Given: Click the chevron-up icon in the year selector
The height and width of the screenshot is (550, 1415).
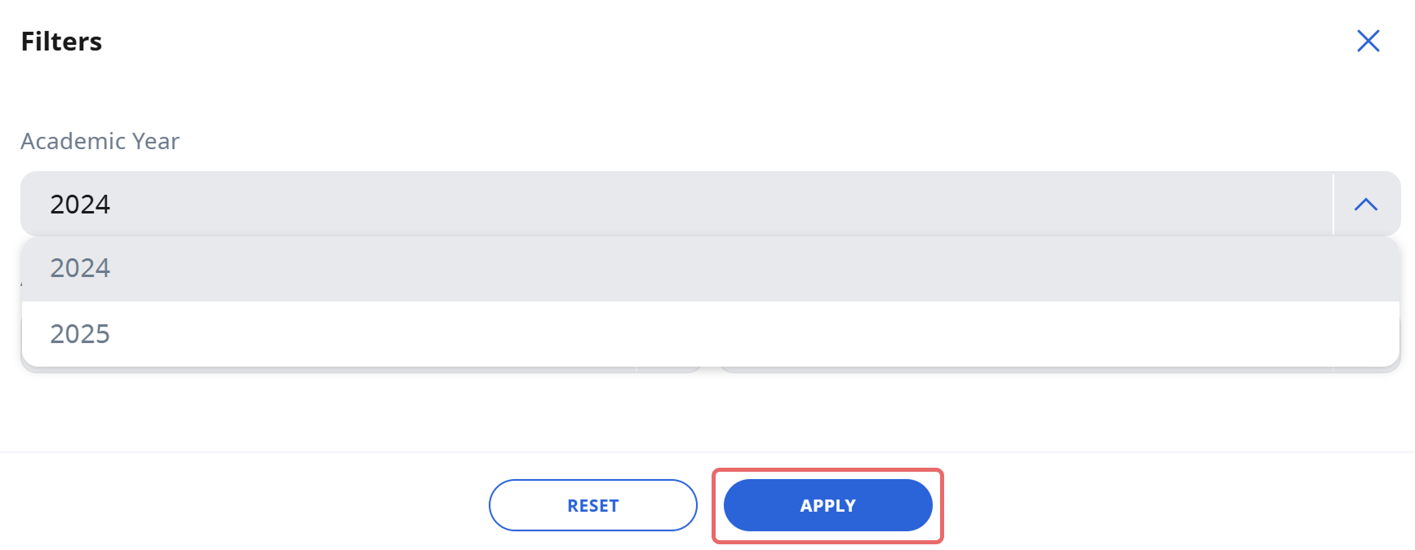Looking at the screenshot, I should tap(1366, 205).
